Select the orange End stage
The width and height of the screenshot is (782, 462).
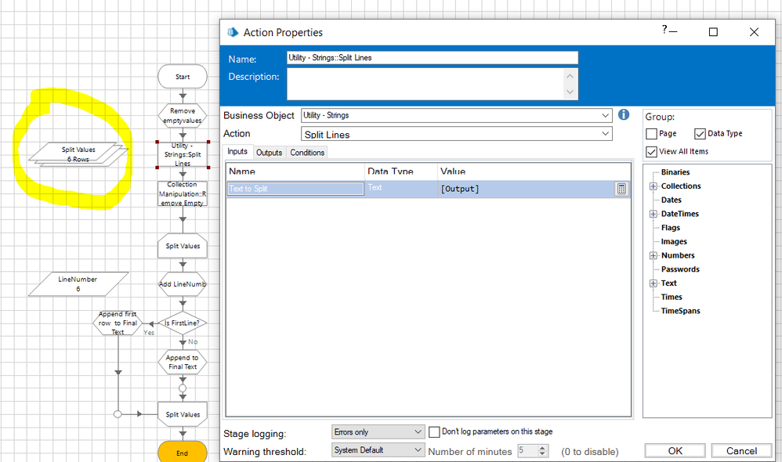183,453
